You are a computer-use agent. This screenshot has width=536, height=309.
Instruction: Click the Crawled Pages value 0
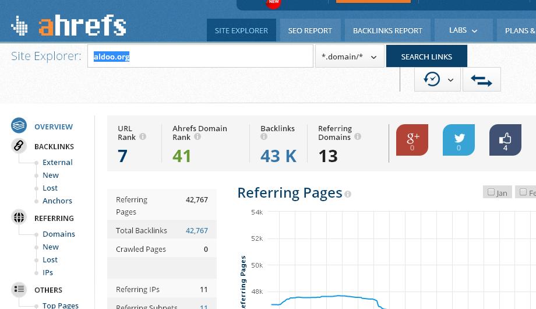[206, 249]
